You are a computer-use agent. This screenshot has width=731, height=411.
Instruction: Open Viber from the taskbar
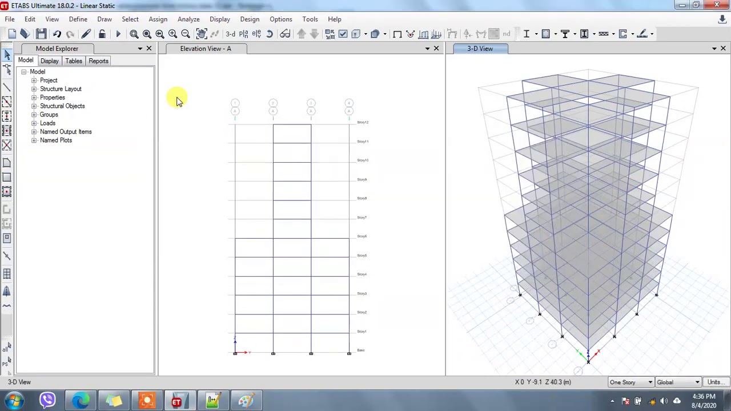click(47, 401)
